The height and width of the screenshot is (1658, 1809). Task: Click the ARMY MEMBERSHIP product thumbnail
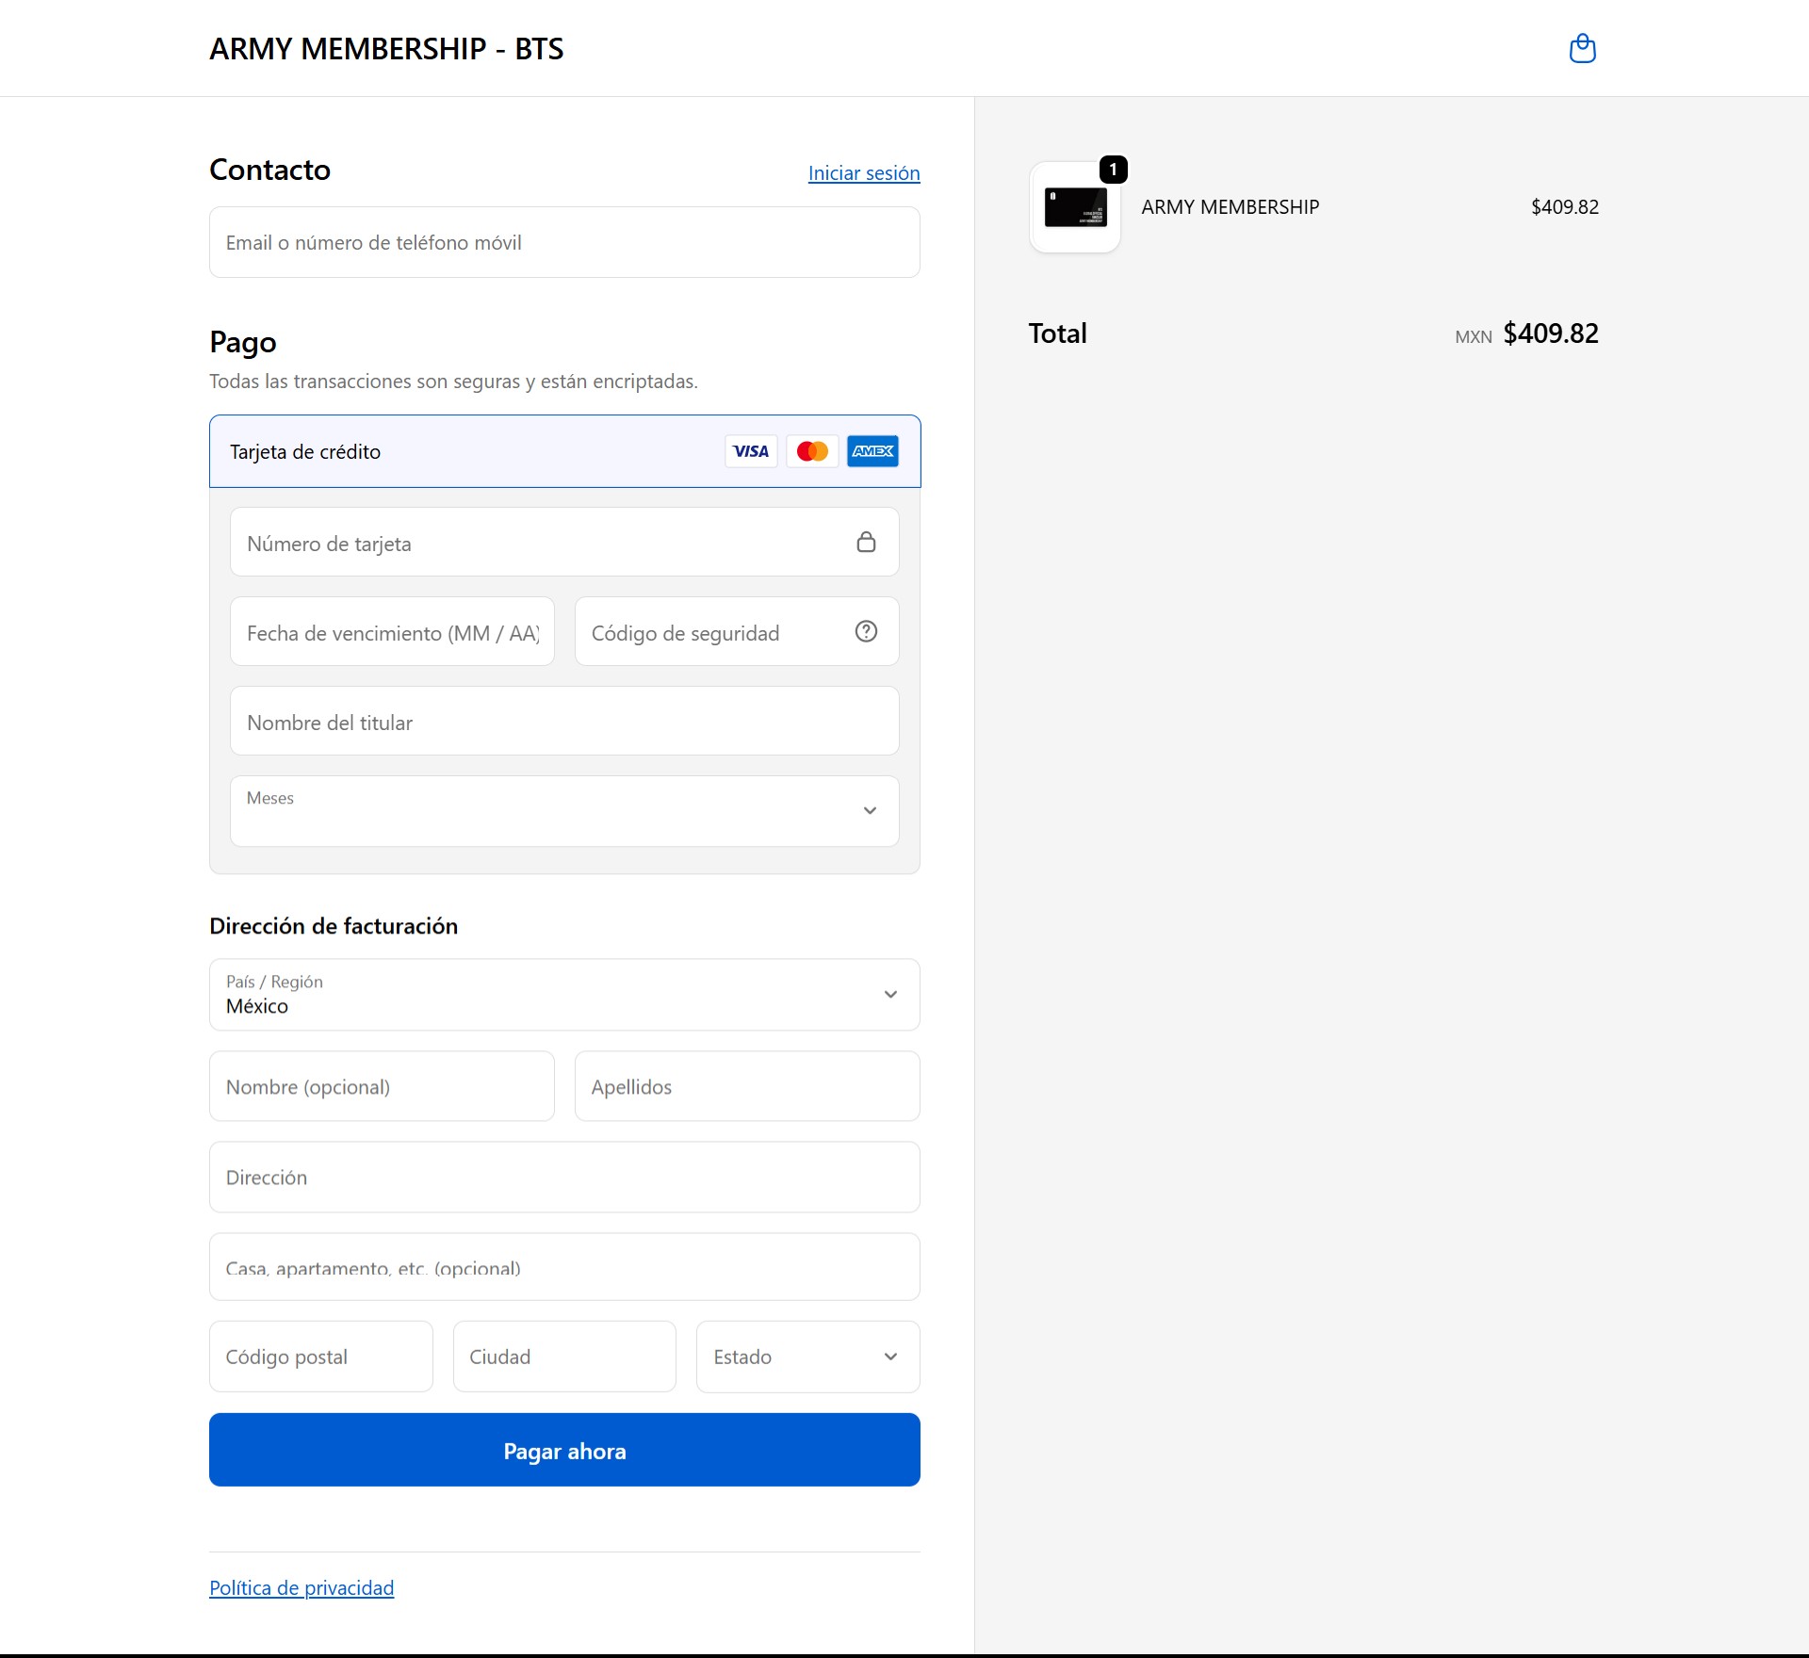(x=1075, y=207)
